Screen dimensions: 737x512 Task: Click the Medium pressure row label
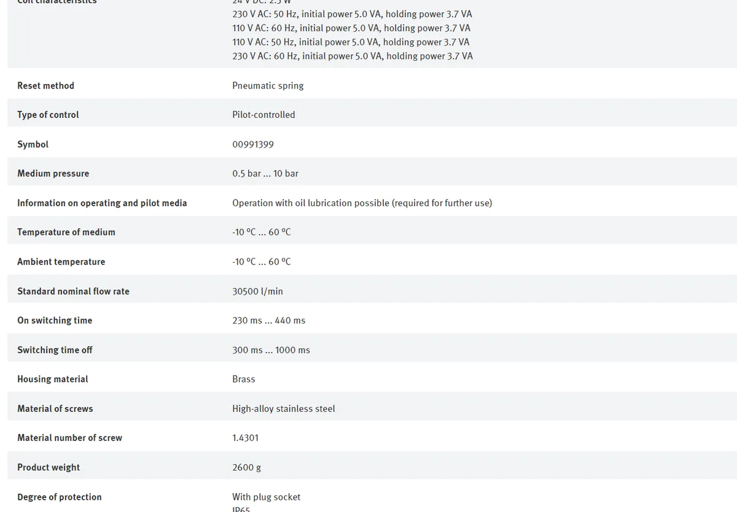(53, 174)
